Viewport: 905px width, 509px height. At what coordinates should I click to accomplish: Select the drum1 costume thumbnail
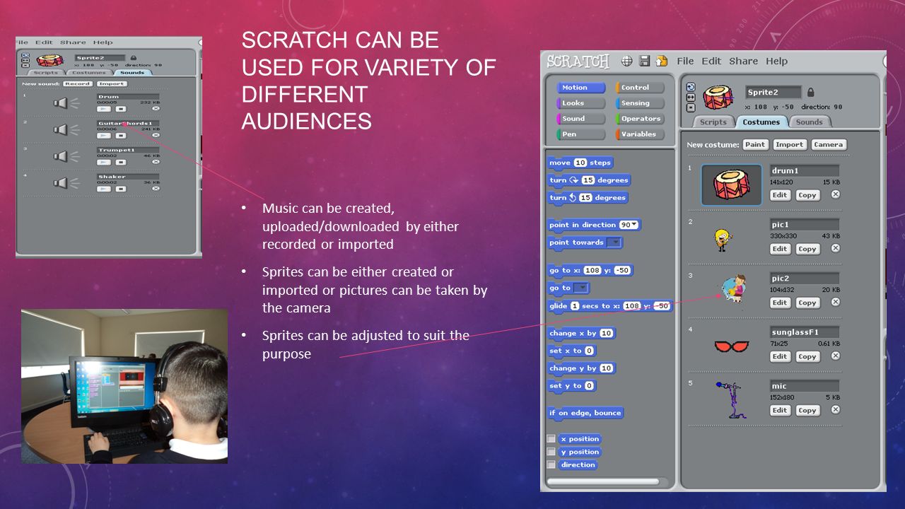point(732,185)
